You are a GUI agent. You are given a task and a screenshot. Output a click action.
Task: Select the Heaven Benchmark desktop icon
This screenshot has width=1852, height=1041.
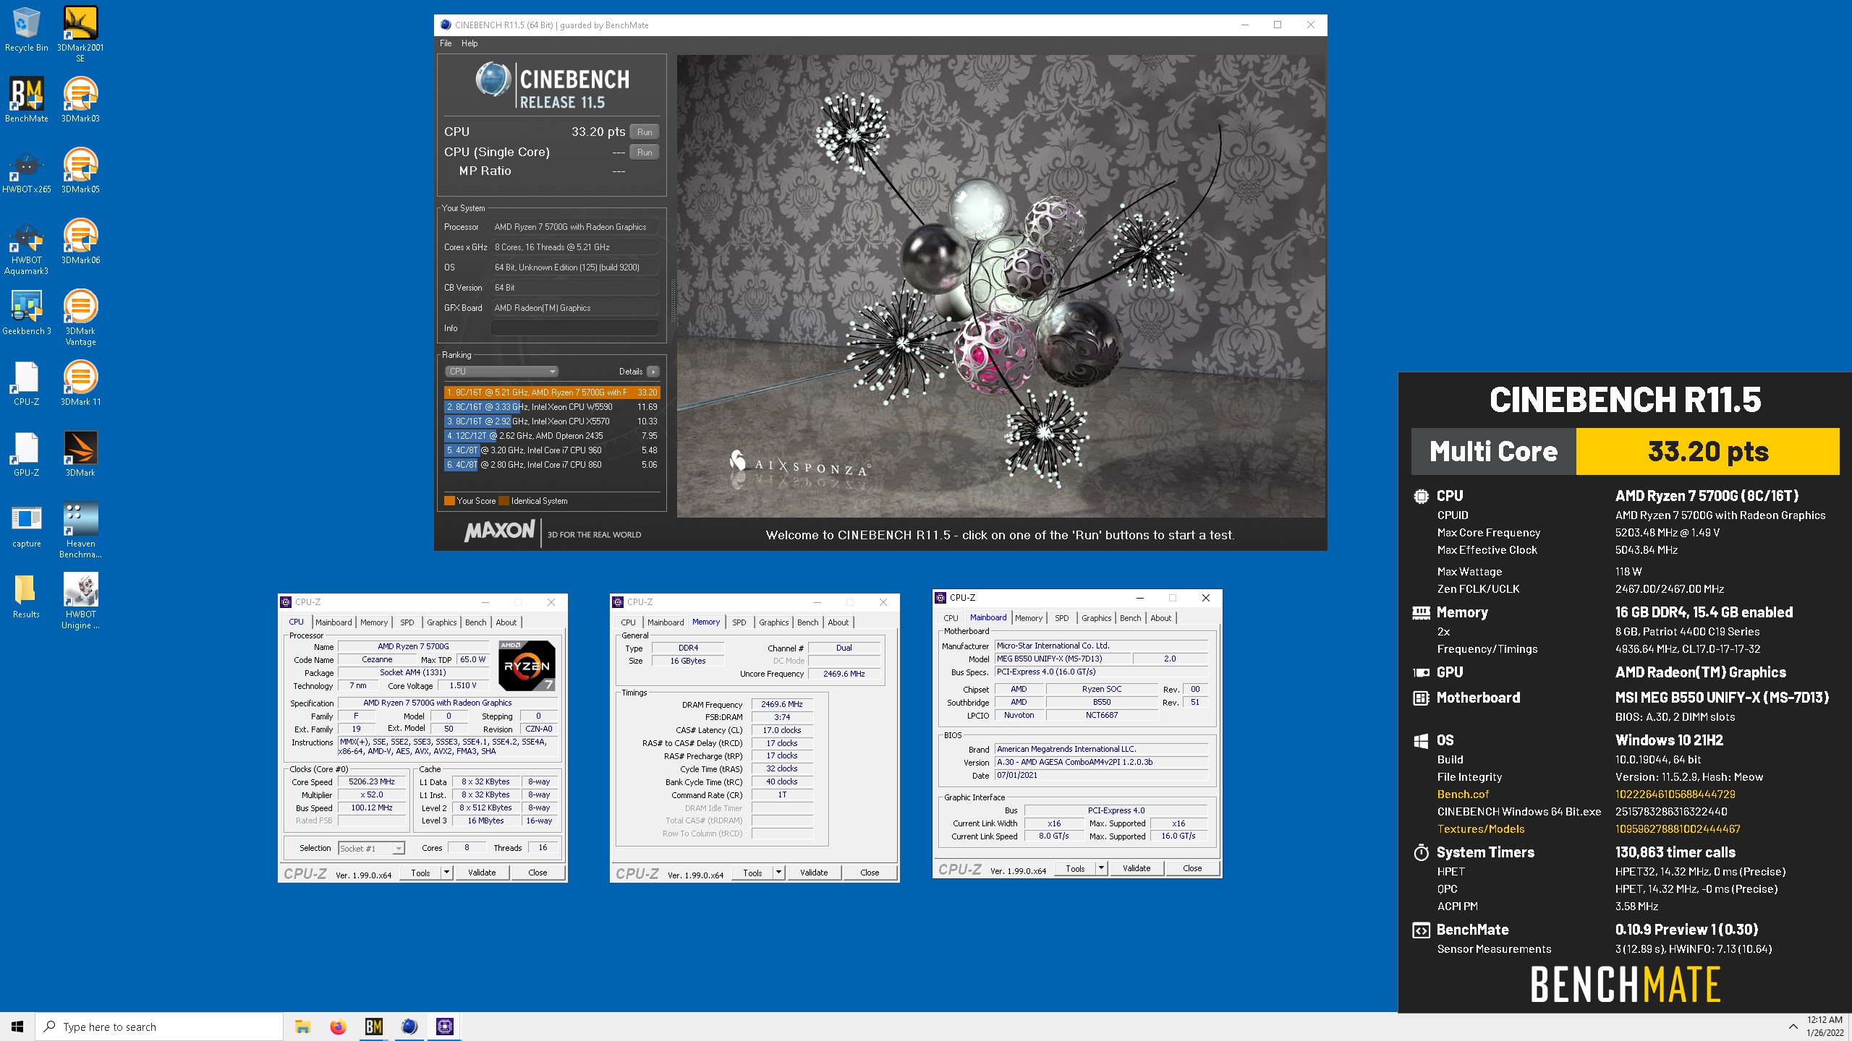(80, 531)
